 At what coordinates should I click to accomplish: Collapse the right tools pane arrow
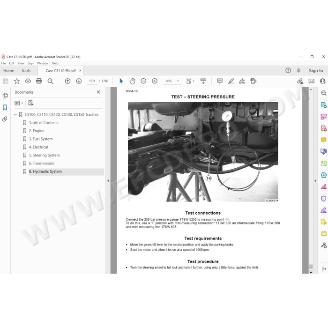click(x=315, y=181)
